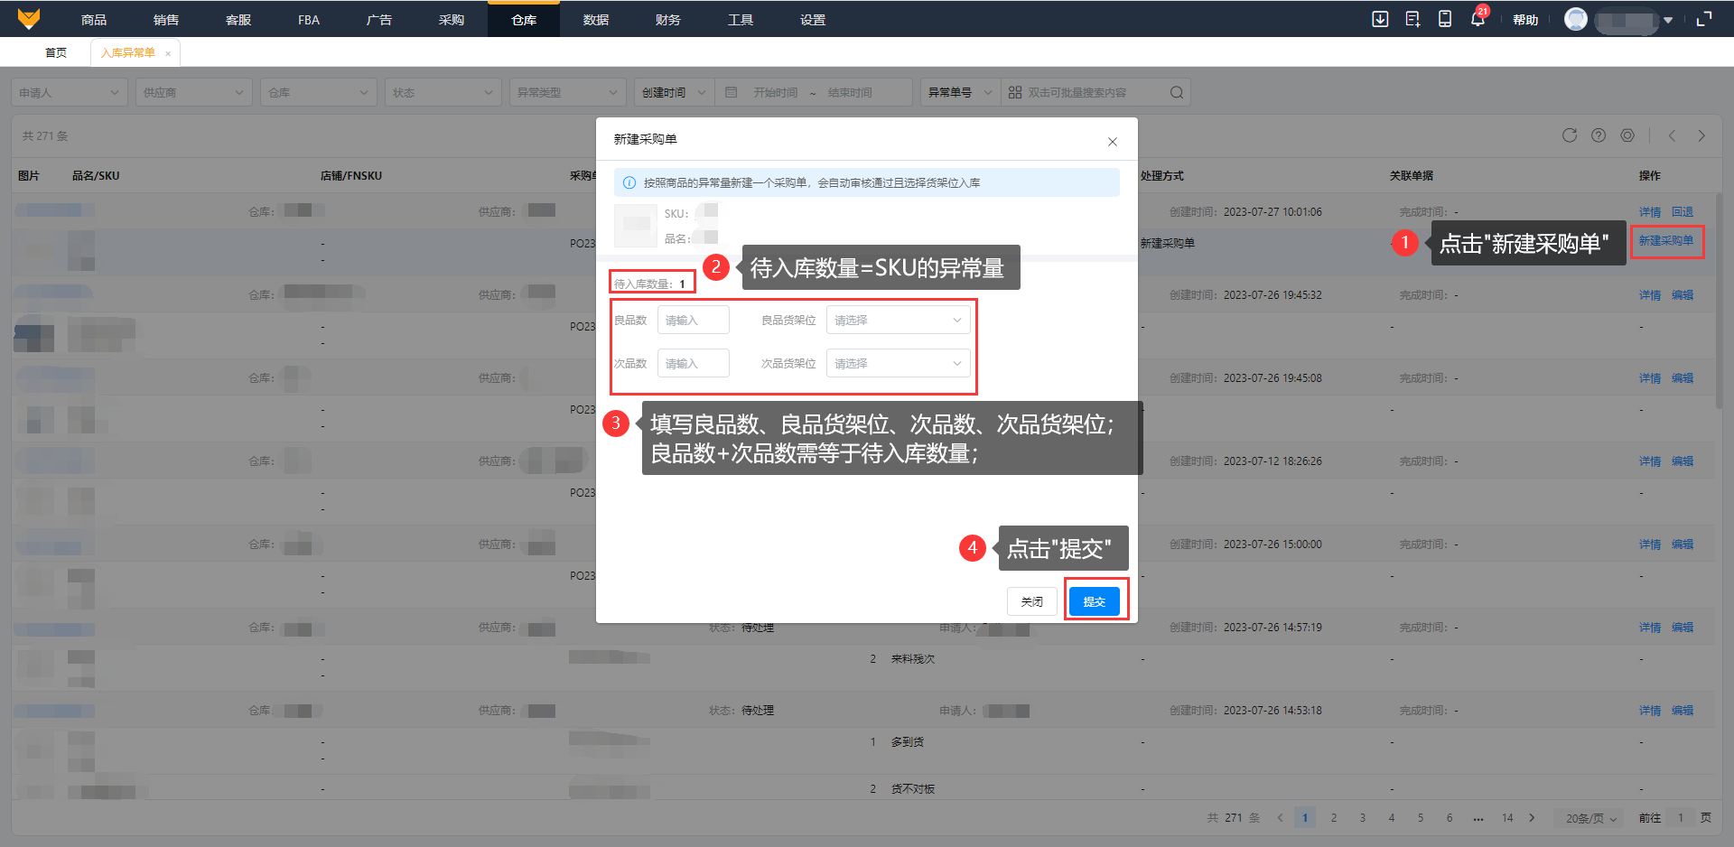
Task: Click the task list icon in header
Action: tap(1412, 19)
